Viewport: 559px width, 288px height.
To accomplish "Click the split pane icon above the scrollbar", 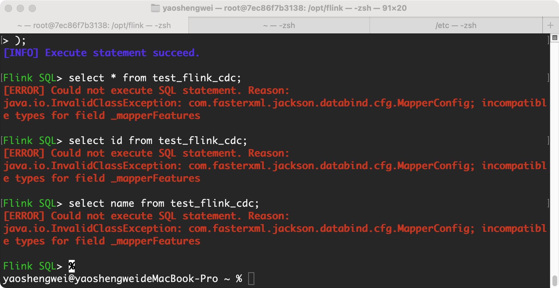I will coord(555,38).
